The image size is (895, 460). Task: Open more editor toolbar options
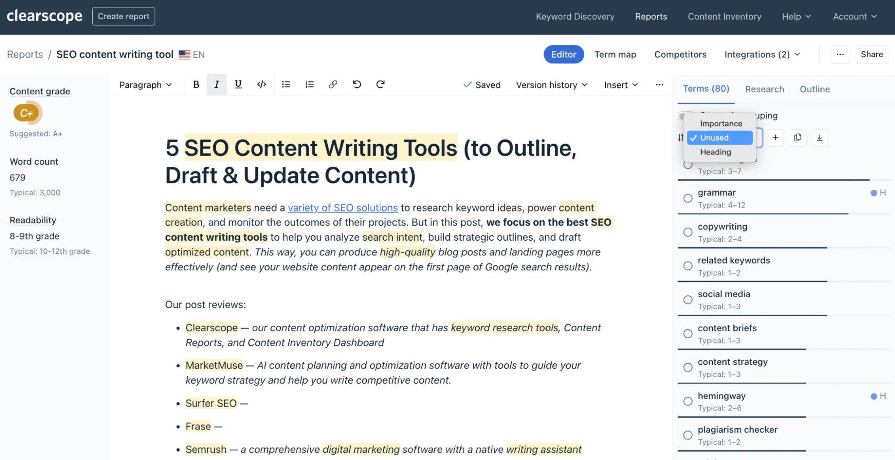tap(659, 85)
